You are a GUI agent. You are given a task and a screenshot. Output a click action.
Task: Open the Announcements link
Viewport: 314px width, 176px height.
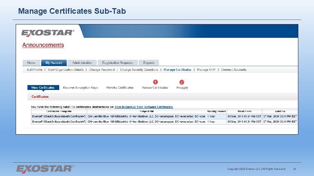43,45
